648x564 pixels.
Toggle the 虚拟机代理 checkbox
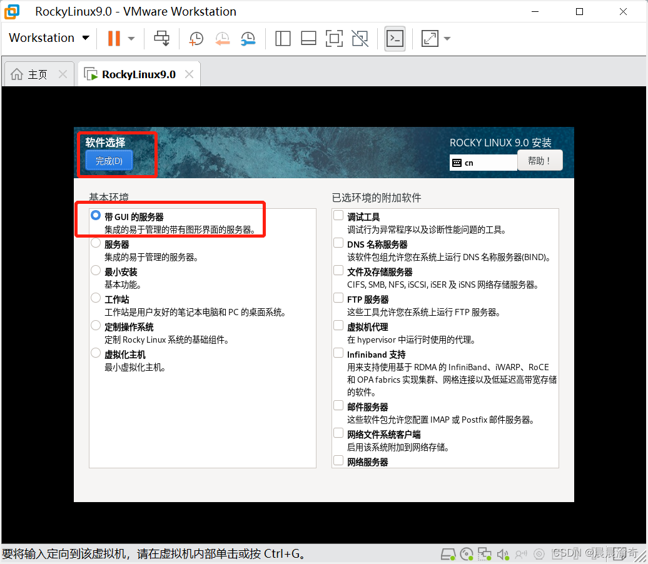(x=338, y=326)
